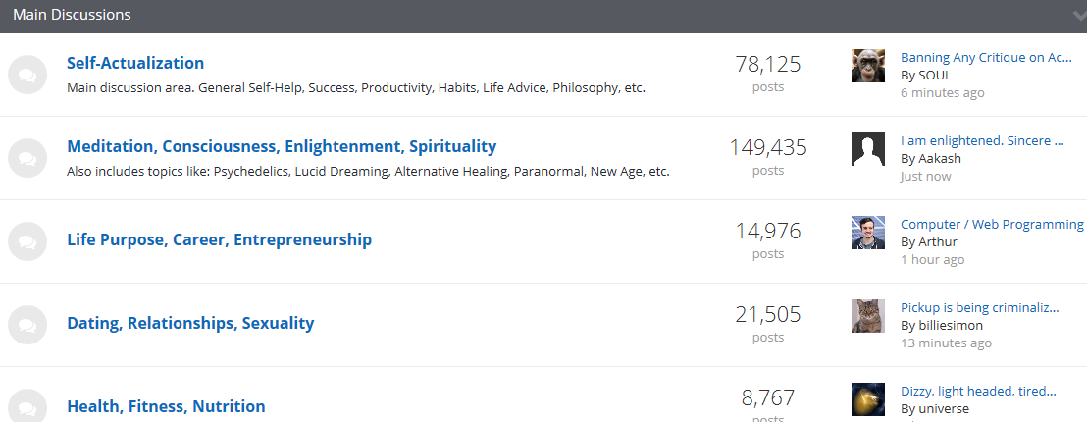This screenshot has width=1087, height=422.
Task: Click the Self-Actualization forum speech bubble icon
Action: click(x=27, y=76)
